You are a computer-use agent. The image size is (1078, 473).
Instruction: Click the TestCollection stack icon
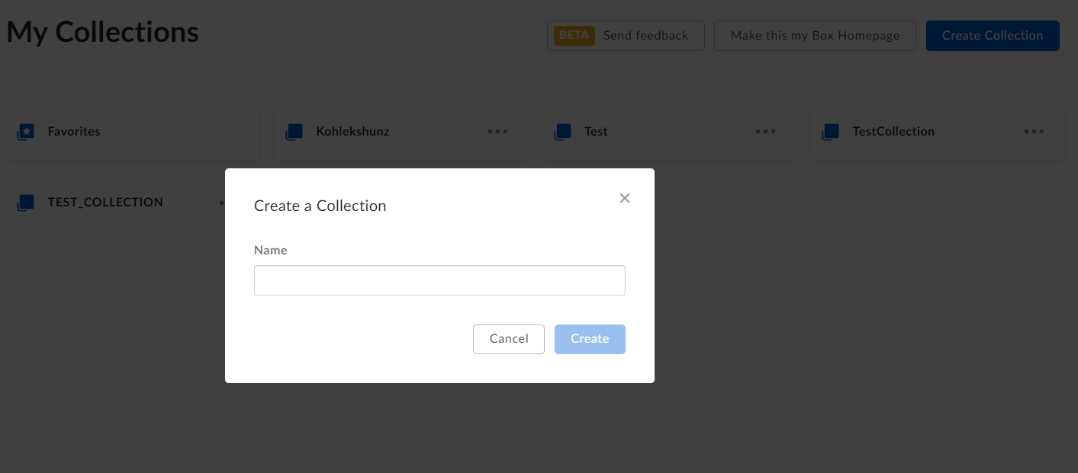[831, 131]
